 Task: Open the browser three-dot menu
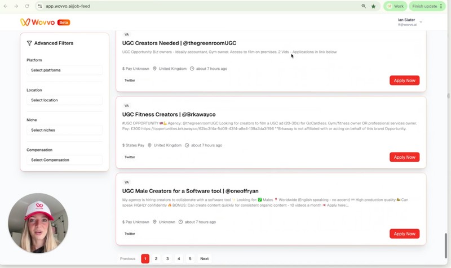coord(441,6)
